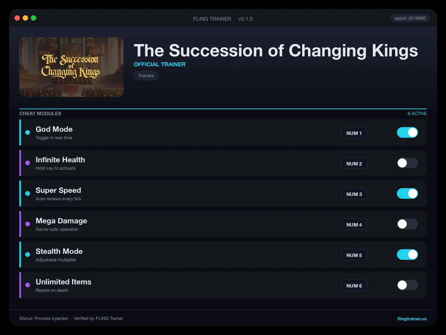
Task: Click the cyan dot beside Stealth Mode
Action: point(28,255)
